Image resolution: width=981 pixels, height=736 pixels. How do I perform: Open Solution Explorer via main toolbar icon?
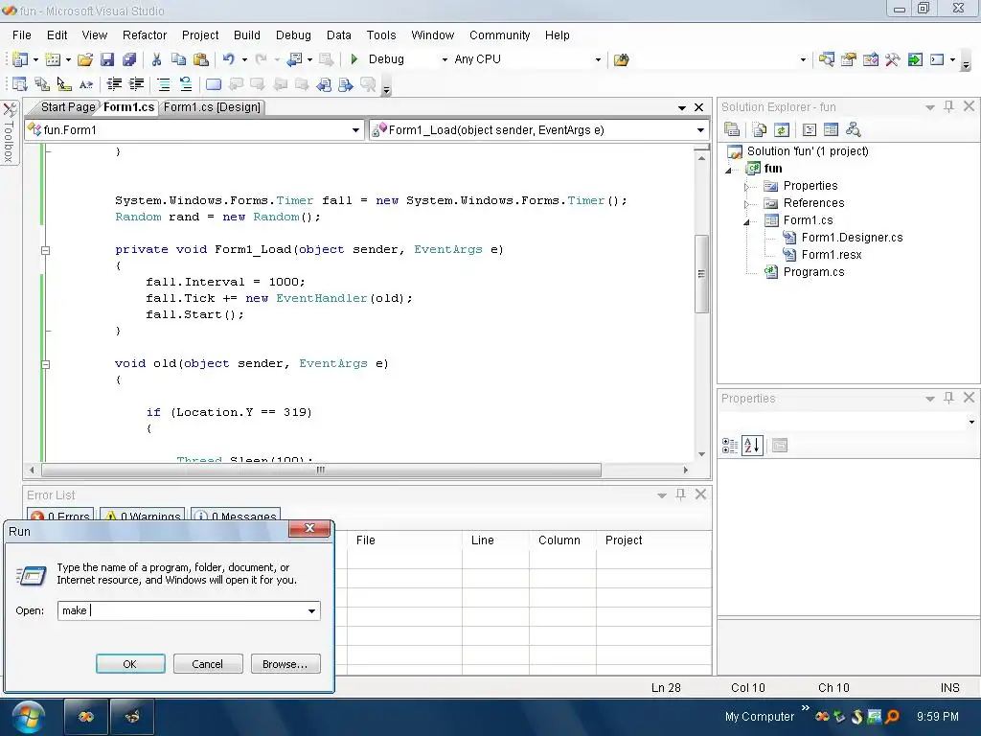pos(827,59)
